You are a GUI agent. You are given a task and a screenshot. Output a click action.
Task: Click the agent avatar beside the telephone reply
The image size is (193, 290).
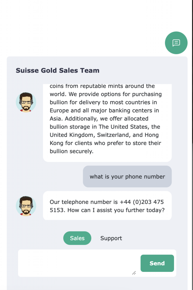(26, 206)
